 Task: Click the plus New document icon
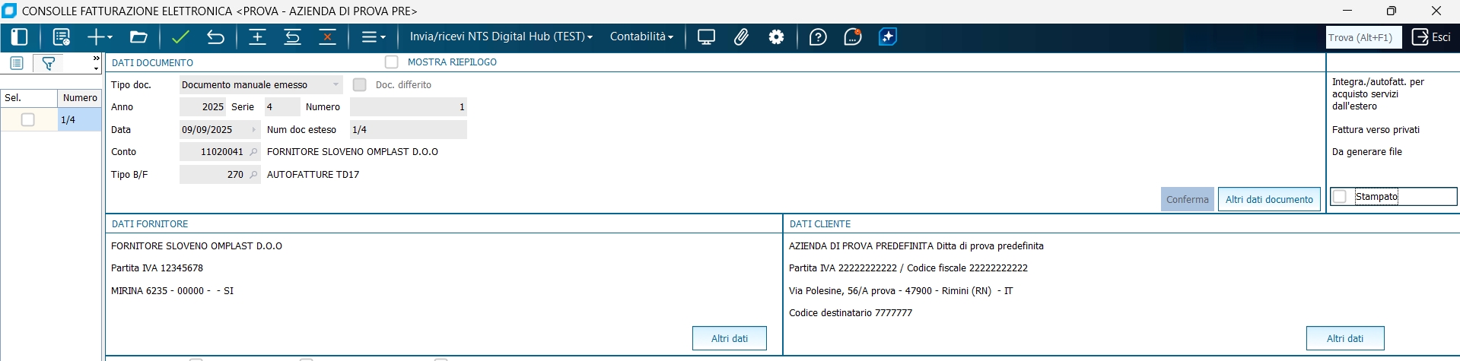(x=96, y=37)
